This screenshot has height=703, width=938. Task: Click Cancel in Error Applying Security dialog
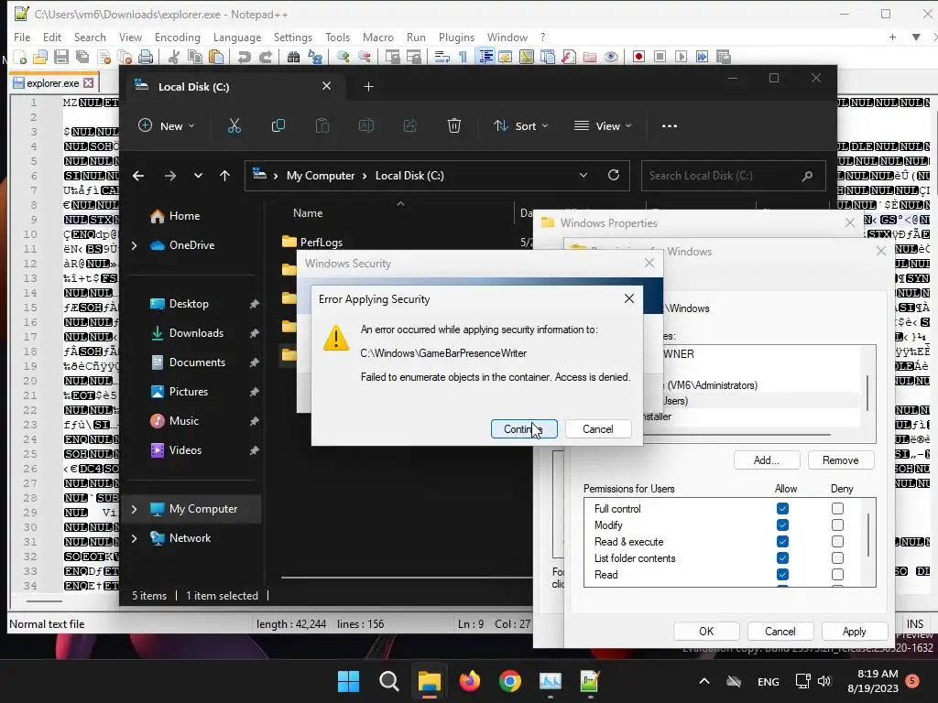tap(597, 429)
